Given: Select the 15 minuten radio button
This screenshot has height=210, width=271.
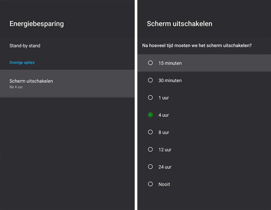Looking at the screenshot, I should pos(150,63).
